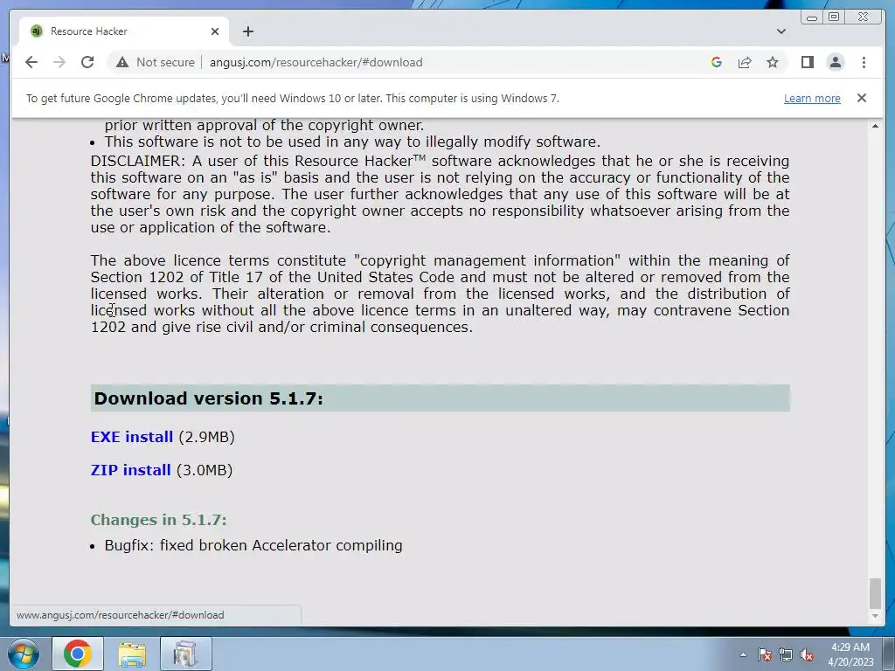
Task: Open Windows Explorer from the taskbar
Action: pos(132,654)
